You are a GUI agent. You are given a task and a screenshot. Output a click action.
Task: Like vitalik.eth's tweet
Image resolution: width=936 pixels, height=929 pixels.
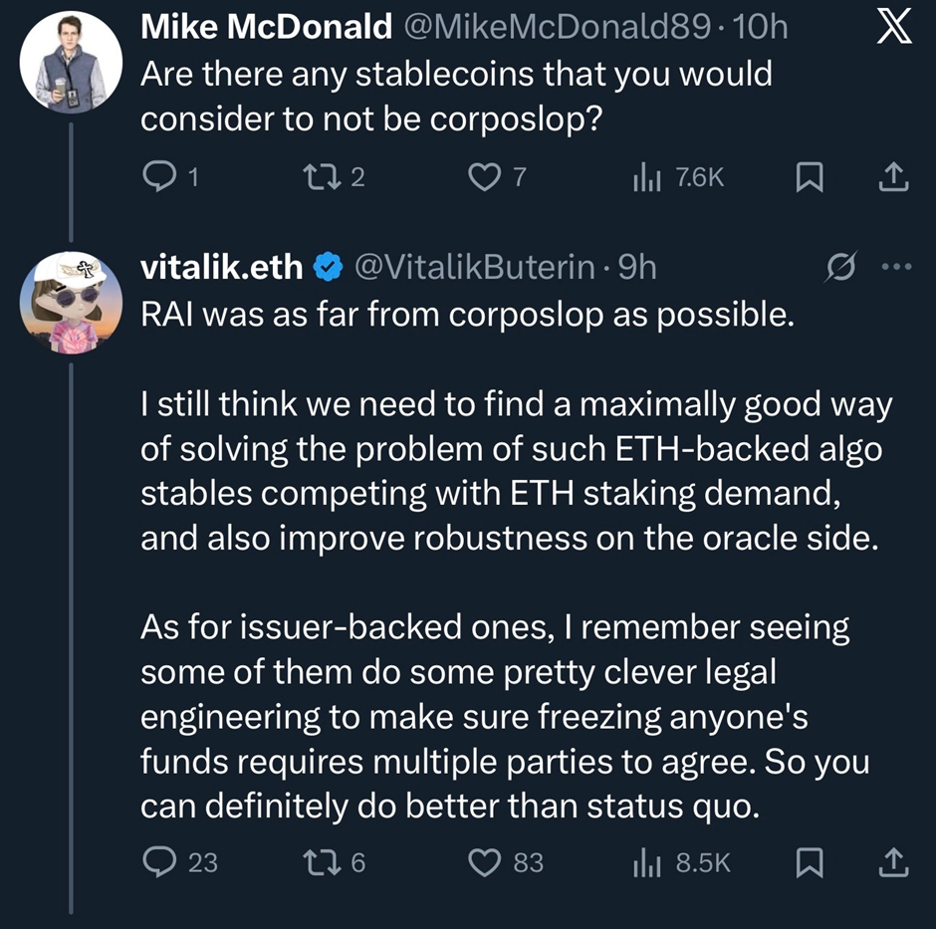coord(484,862)
